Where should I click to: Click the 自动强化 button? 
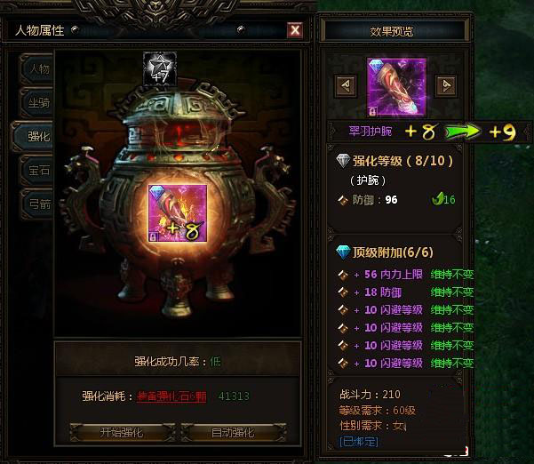pos(233,432)
